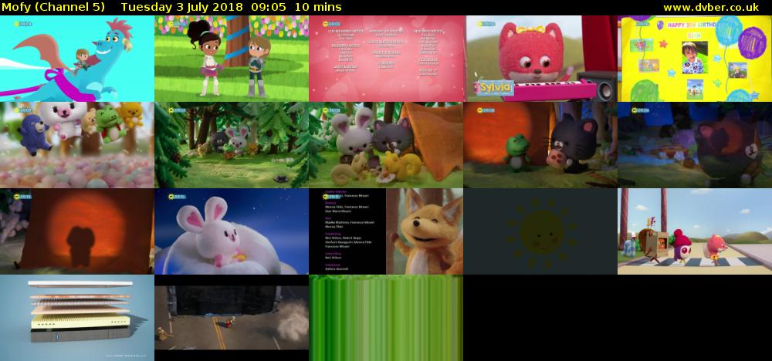The image size is (772, 361).
Task: Open the aerial road scene thumbnail
Action: click(232, 318)
